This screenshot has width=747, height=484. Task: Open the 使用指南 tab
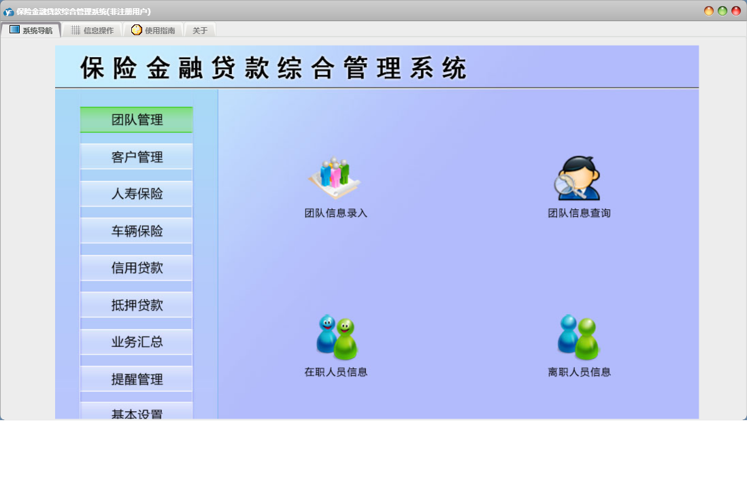pyautogui.click(x=153, y=30)
